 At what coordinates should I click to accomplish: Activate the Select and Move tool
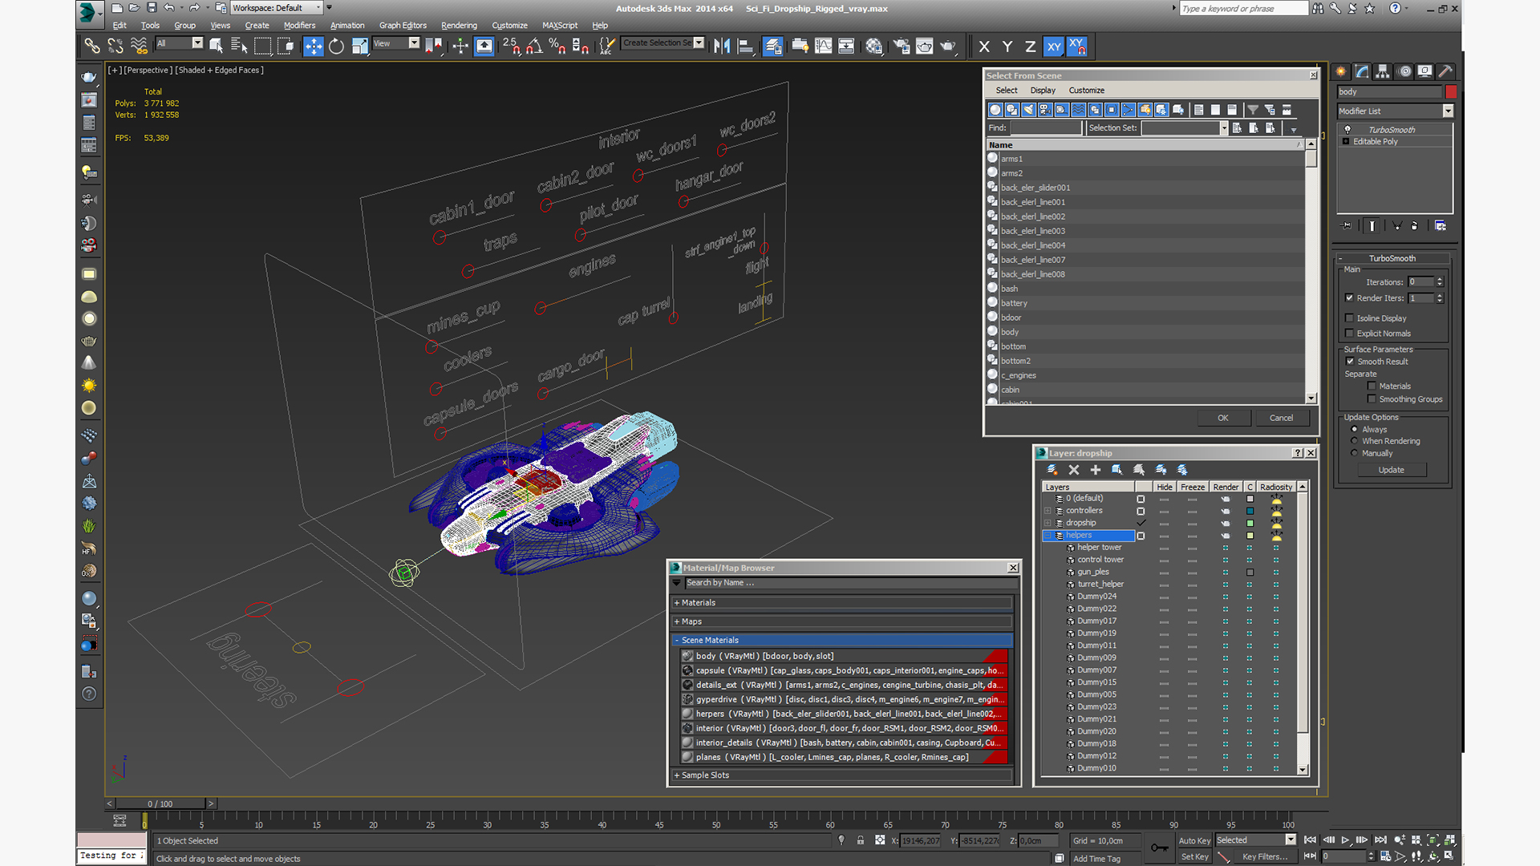[x=314, y=47]
